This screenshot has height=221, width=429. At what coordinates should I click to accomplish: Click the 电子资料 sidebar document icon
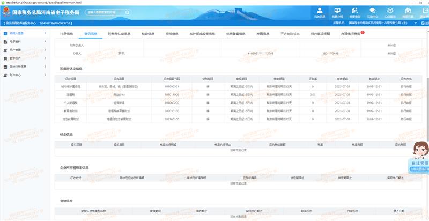[6, 41]
